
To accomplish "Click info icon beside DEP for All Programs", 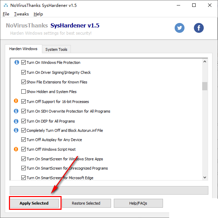I will click(16, 121).
